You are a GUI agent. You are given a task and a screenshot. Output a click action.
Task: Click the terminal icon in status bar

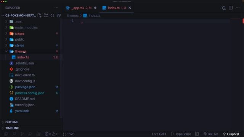coord(197,134)
